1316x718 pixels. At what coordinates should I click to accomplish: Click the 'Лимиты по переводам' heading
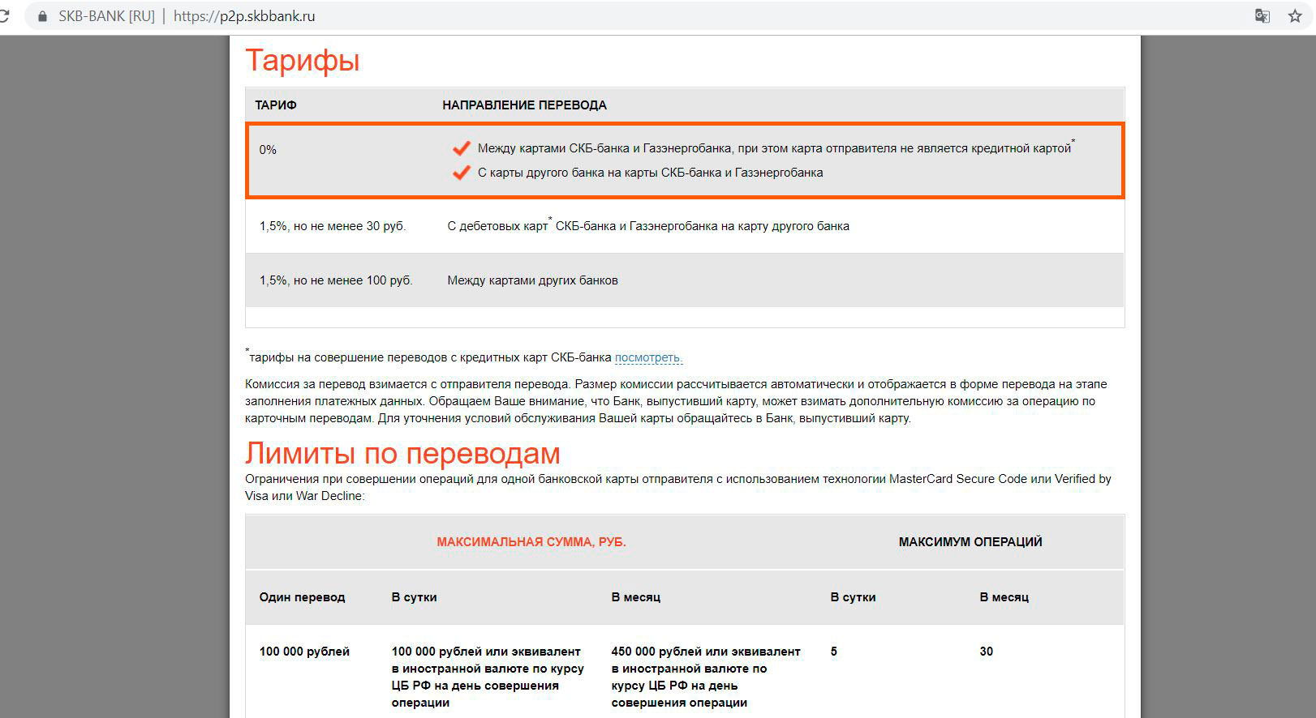402,453
